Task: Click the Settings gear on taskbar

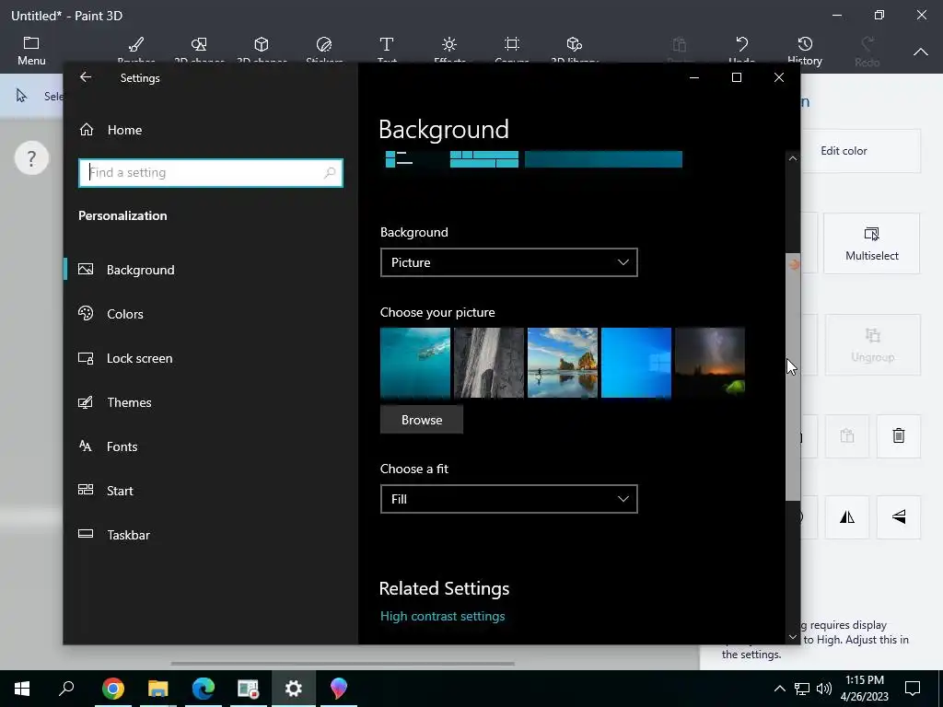Action: (294, 689)
